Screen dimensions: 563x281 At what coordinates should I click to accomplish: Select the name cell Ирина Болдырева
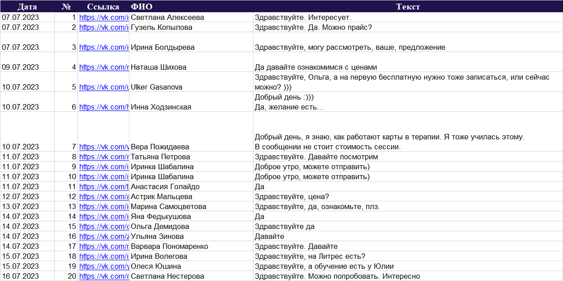[191, 42]
